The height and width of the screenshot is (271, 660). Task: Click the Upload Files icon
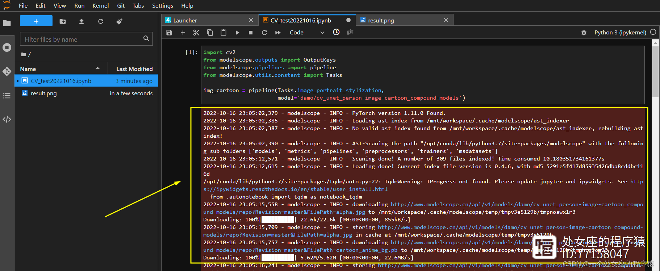tap(82, 21)
